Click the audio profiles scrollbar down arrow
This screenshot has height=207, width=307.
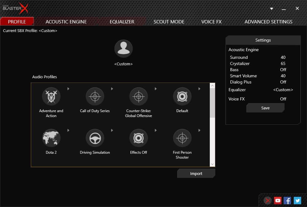[x=213, y=164]
